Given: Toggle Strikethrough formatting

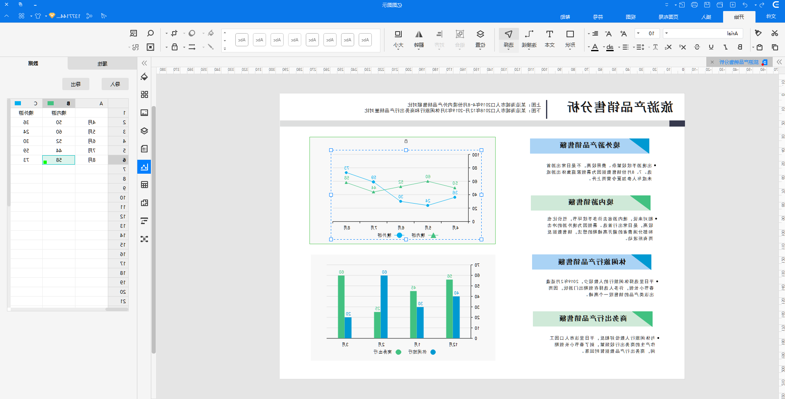Looking at the screenshot, I should pyautogui.click(x=697, y=47).
